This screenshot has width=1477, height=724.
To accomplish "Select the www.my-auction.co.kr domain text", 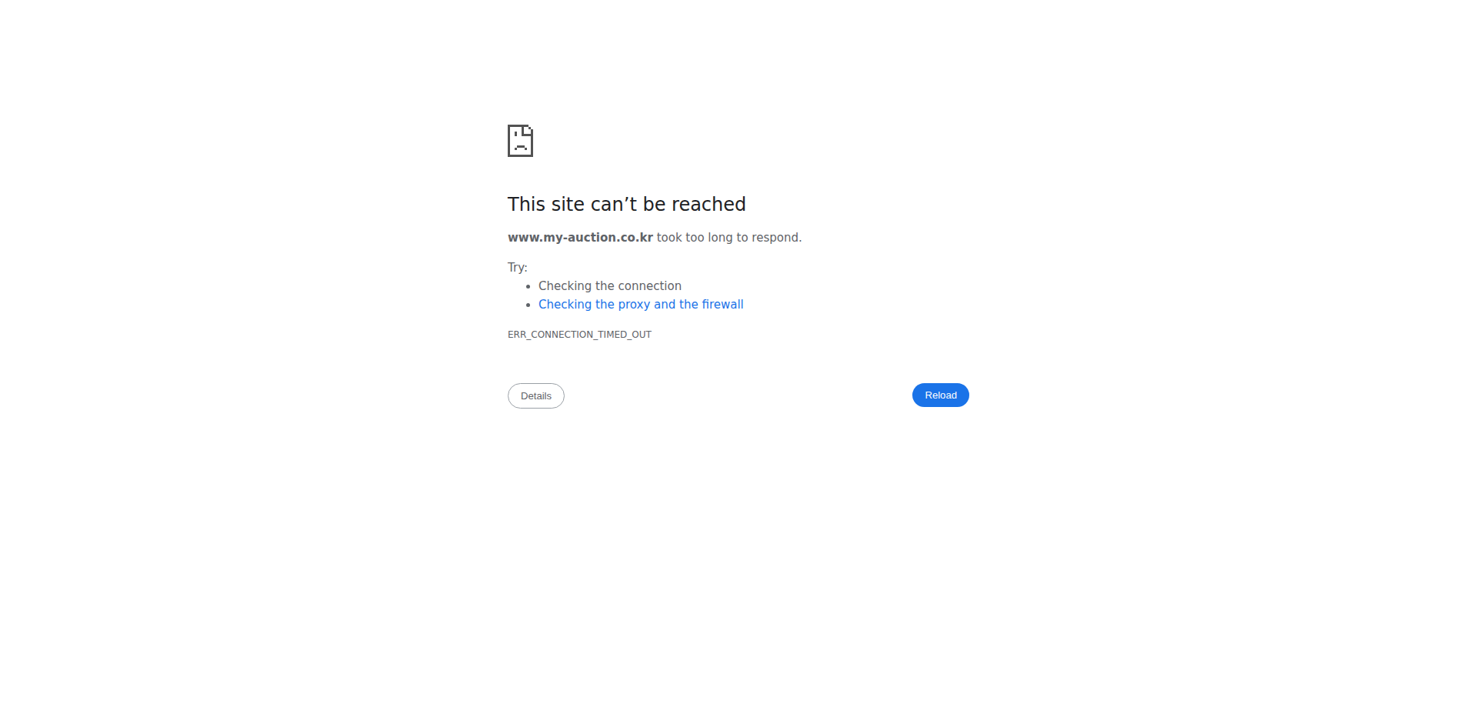I will [x=580, y=238].
